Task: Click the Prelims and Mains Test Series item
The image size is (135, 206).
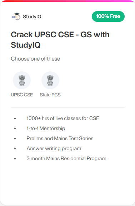Action: tap(60, 139)
